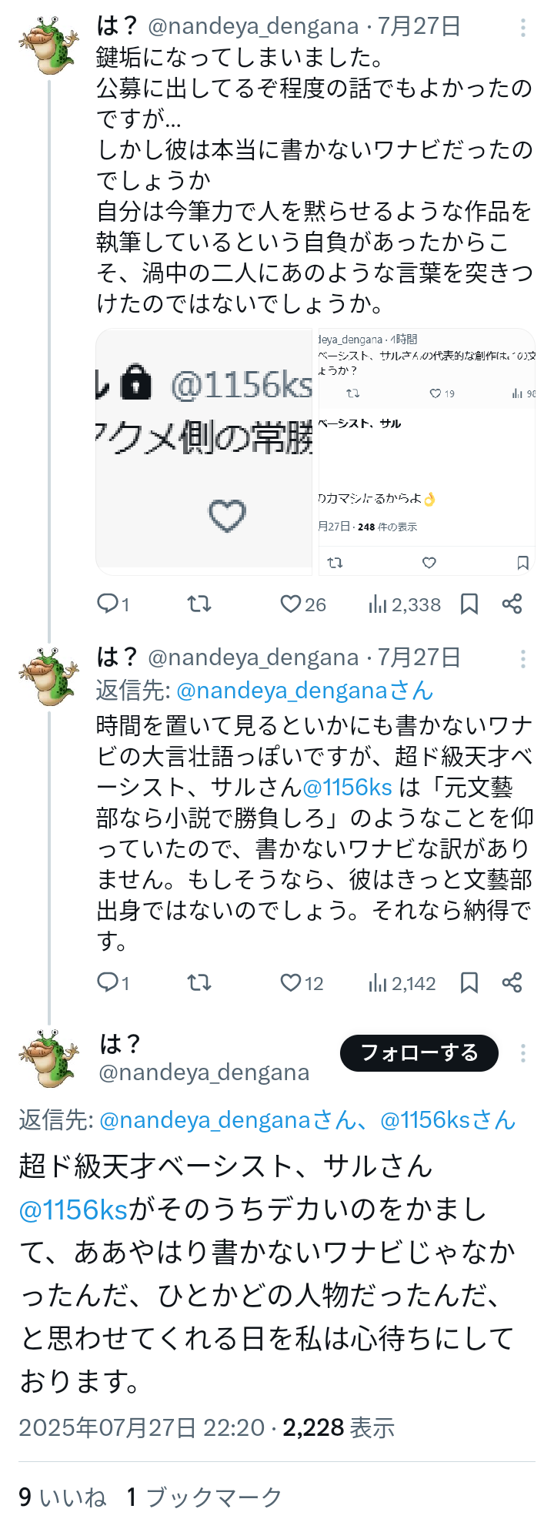Retweet the first tweet in thread
Screen dimensions: 554x1529
click(199, 604)
